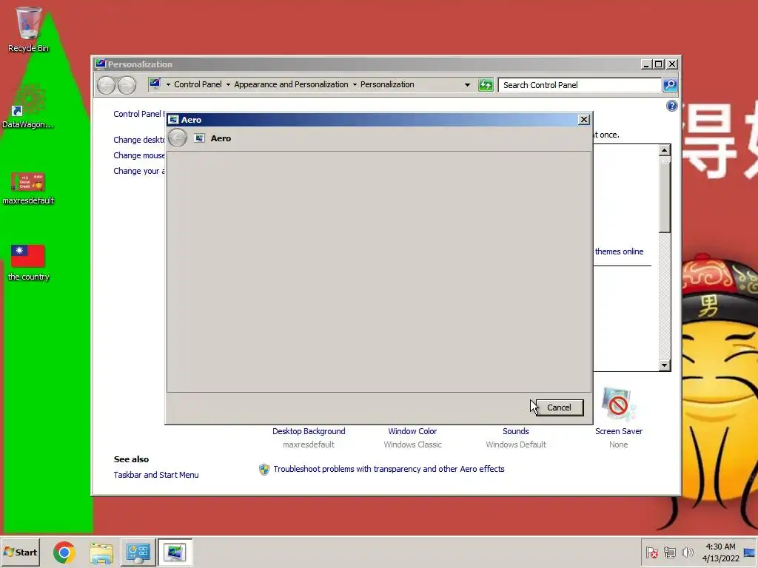
Task: Refresh the Personalization address bar
Action: (486, 85)
